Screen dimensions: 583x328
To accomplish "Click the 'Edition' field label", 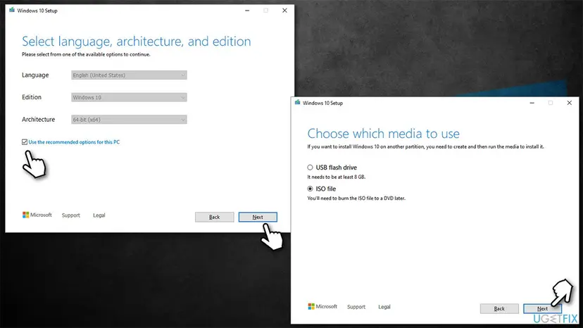I will [32, 97].
